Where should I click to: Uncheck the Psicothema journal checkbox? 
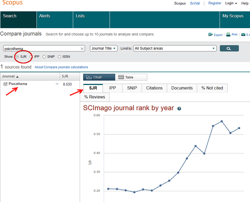tap(5, 84)
